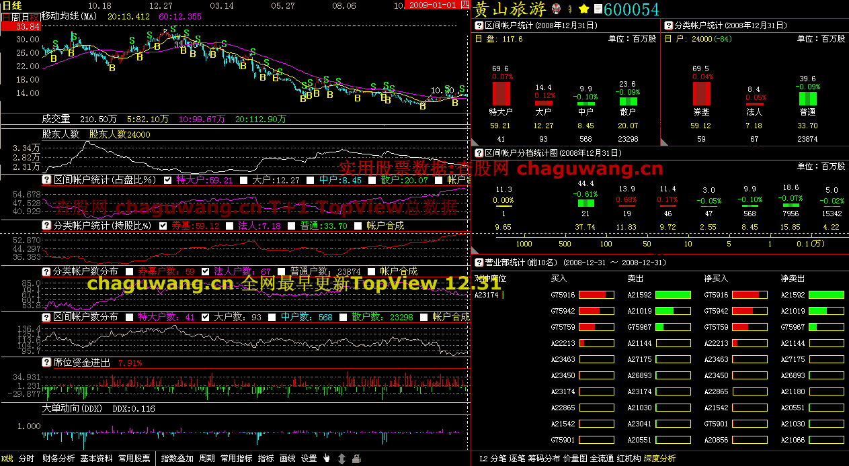This screenshot has width=849, height=466.
Task: Open the document icon before code 600054
Action: pos(598,9)
